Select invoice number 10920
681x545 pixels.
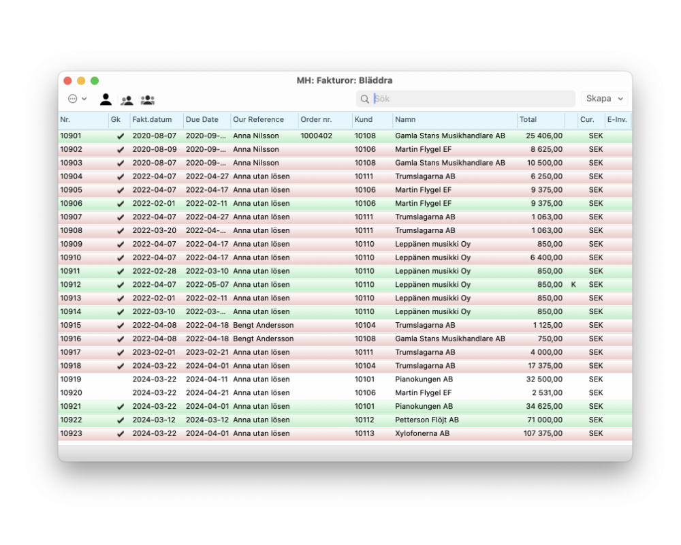pos(72,393)
